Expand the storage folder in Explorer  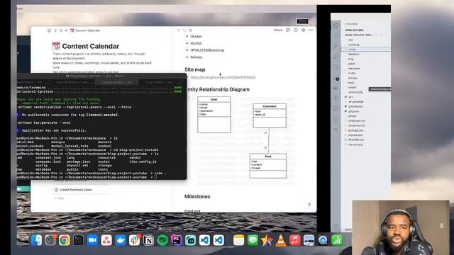click(x=353, y=78)
